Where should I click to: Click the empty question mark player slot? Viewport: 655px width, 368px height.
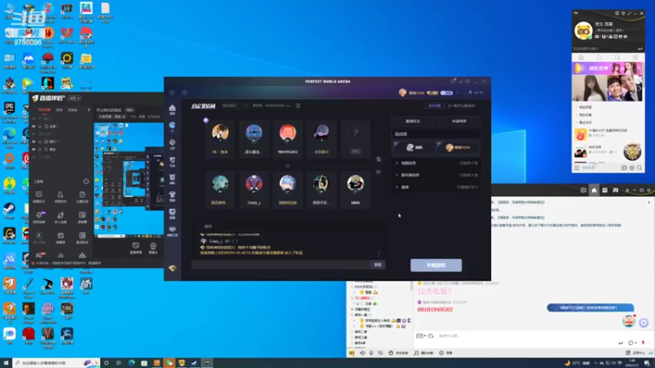355,138
